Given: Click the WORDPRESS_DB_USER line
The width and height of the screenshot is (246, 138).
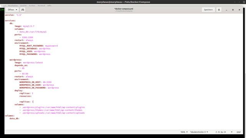Looking at the screenshot, I should click(x=37, y=85).
